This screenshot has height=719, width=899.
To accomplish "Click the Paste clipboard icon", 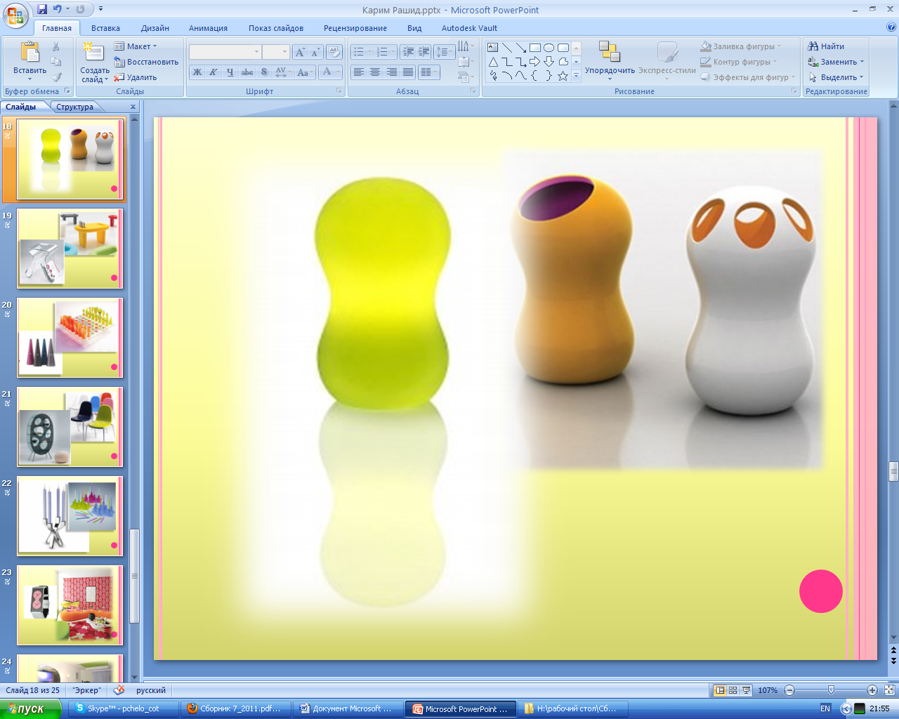I will click(x=29, y=53).
